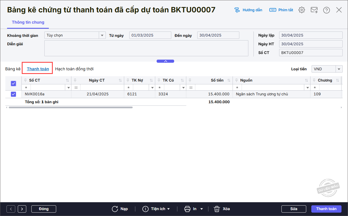This screenshot has height=216, width=348.
Task: Open the help question mark icon
Action: (x=327, y=10)
